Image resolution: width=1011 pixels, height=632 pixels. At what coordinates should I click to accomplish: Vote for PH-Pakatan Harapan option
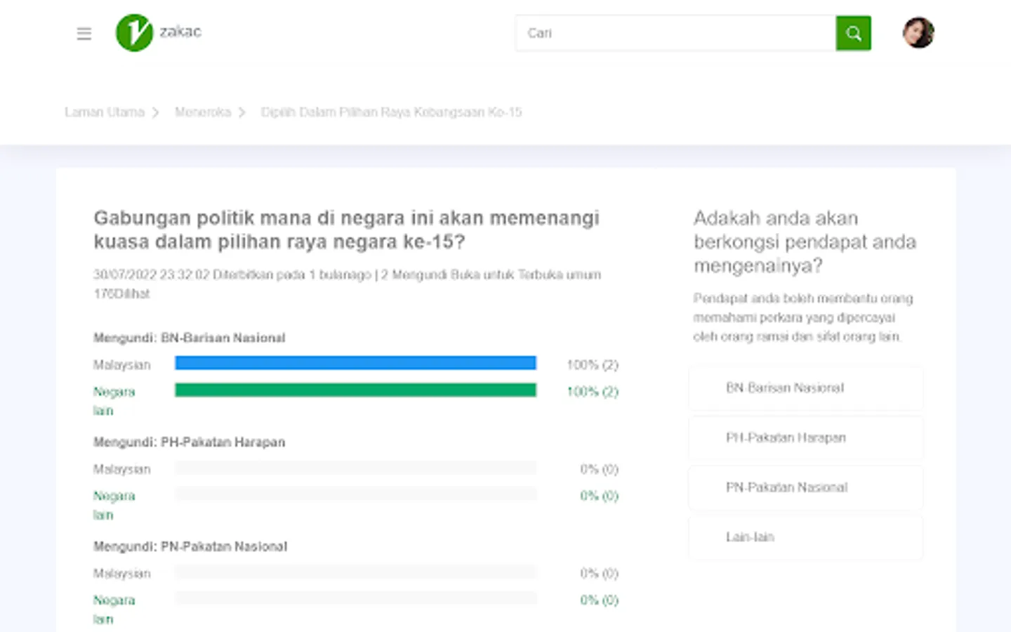806,437
